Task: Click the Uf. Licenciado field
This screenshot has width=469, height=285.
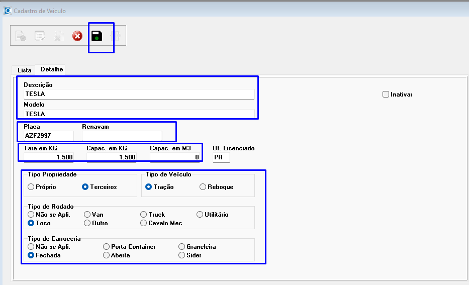Action: tap(221, 157)
